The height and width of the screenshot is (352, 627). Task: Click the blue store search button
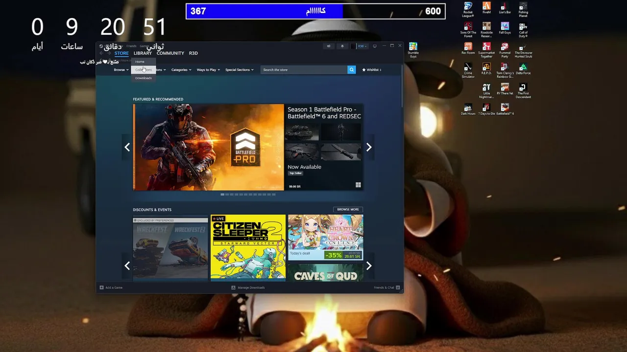(x=351, y=70)
